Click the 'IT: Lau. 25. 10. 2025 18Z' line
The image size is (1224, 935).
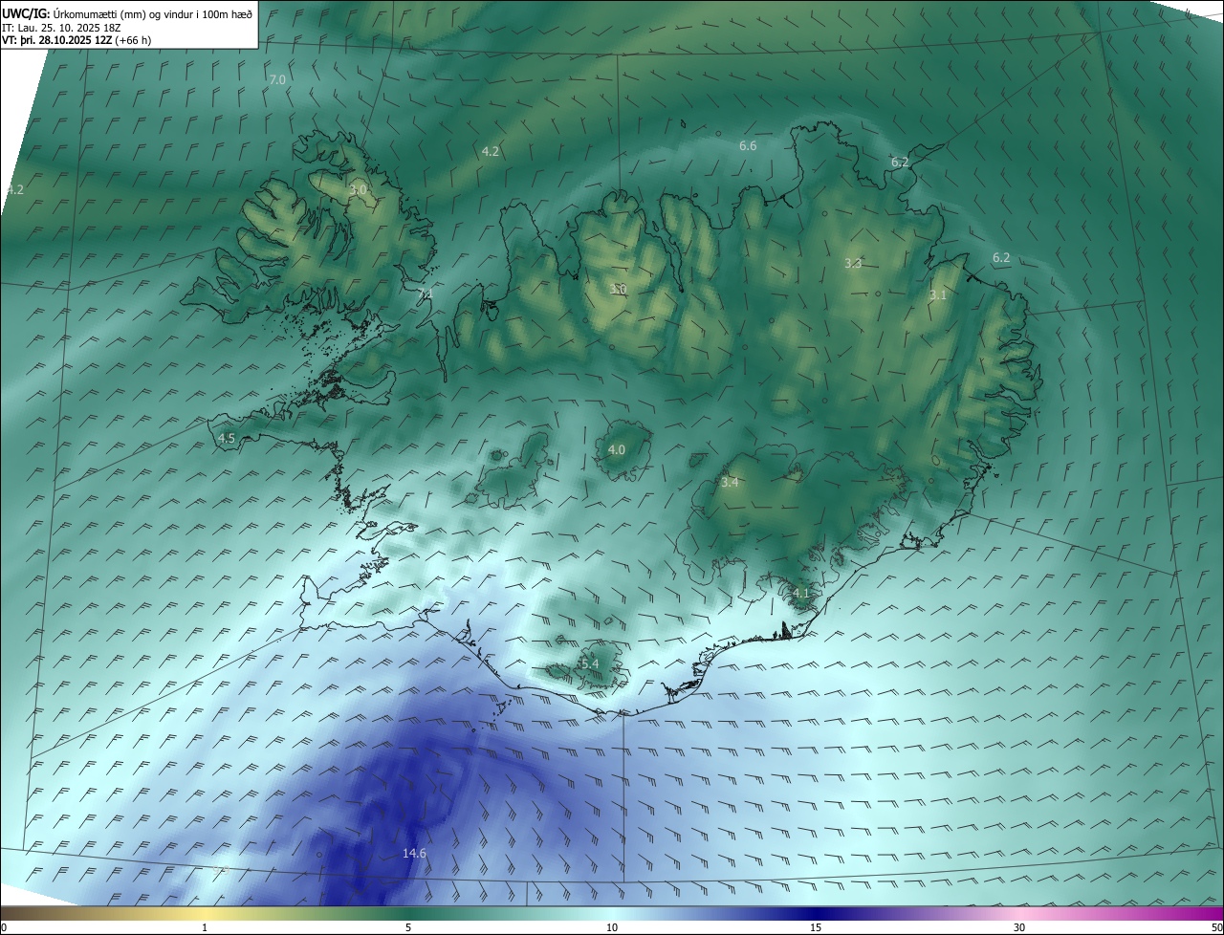pos(61,27)
